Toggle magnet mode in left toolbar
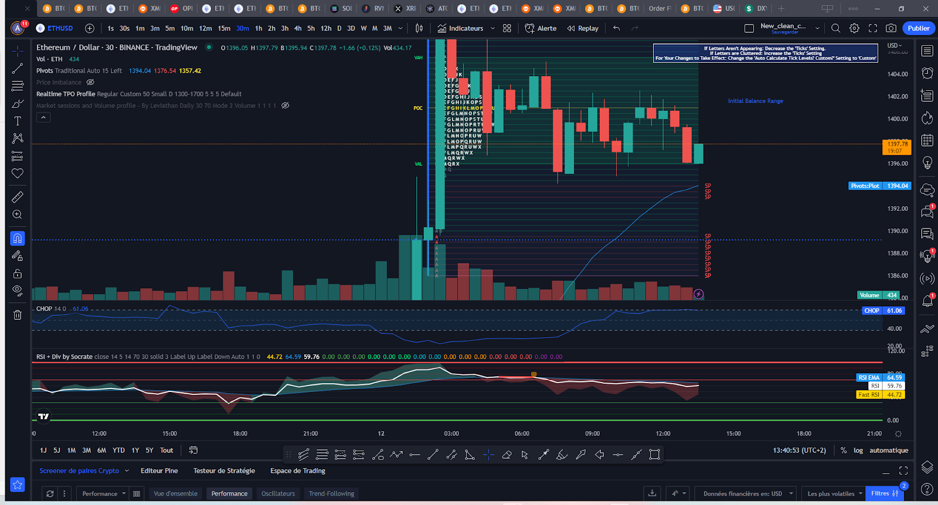 pos(18,238)
